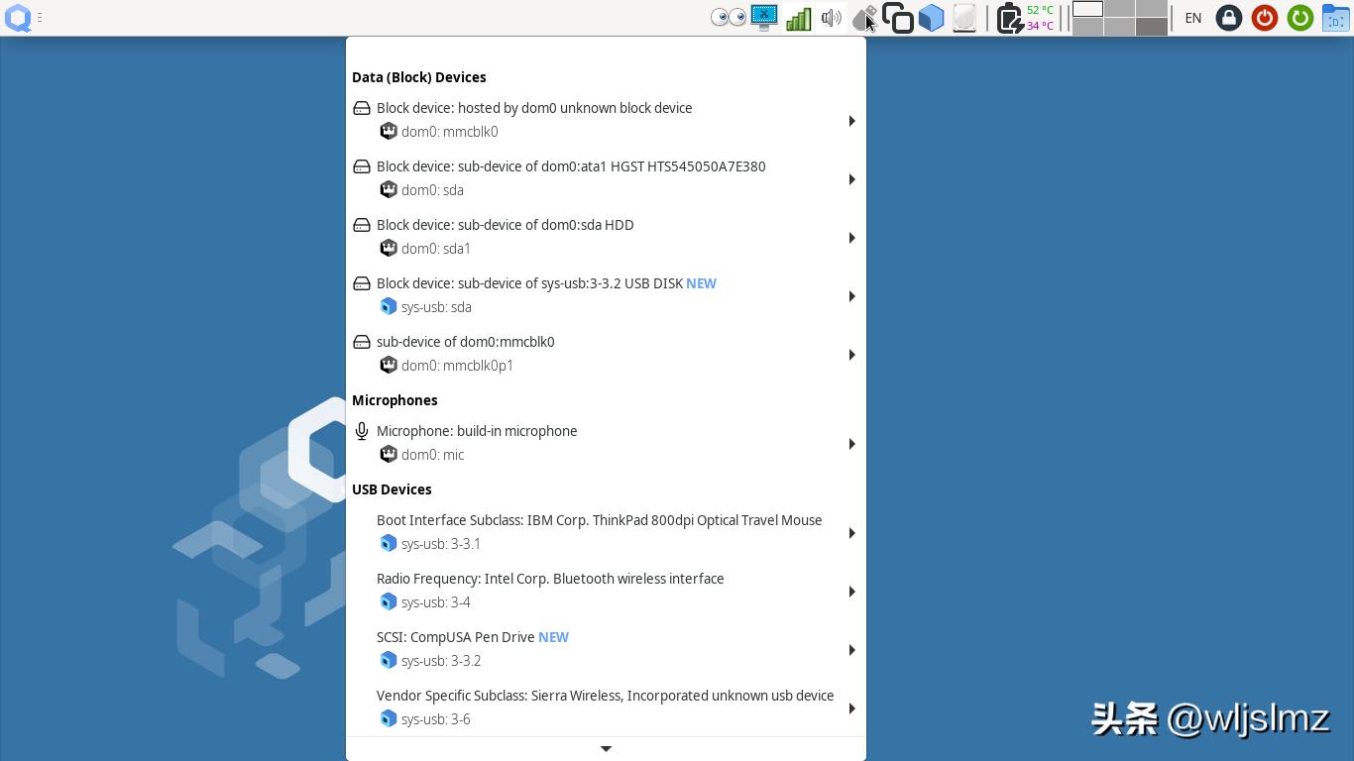Toggle mute via the speaker icon
Viewport: 1354px width, 761px height.
pyautogui.click(x=832, y=17)
